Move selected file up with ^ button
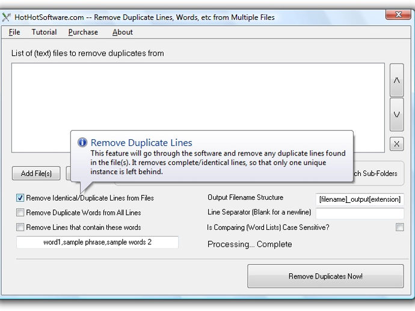 396,80
